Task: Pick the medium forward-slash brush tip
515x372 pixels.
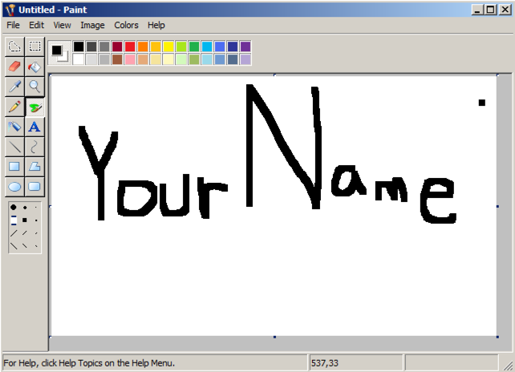Action: 25,233
